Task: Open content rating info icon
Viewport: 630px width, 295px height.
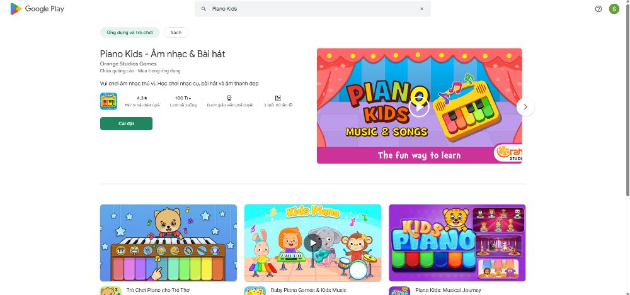Action: click(x=290, y=105)
